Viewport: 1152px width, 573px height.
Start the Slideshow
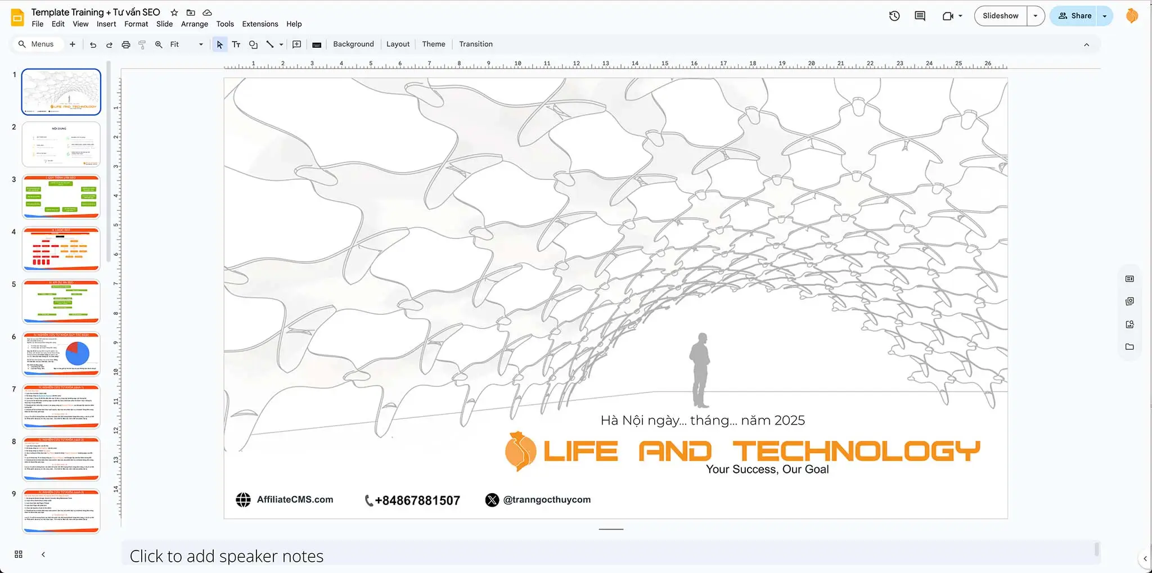coord(1001,16)
